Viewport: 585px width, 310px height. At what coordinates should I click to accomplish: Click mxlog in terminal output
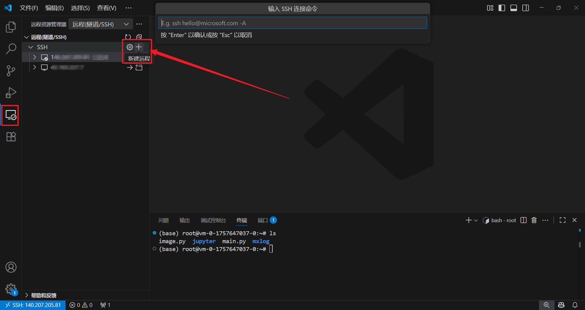coord(261,241)
